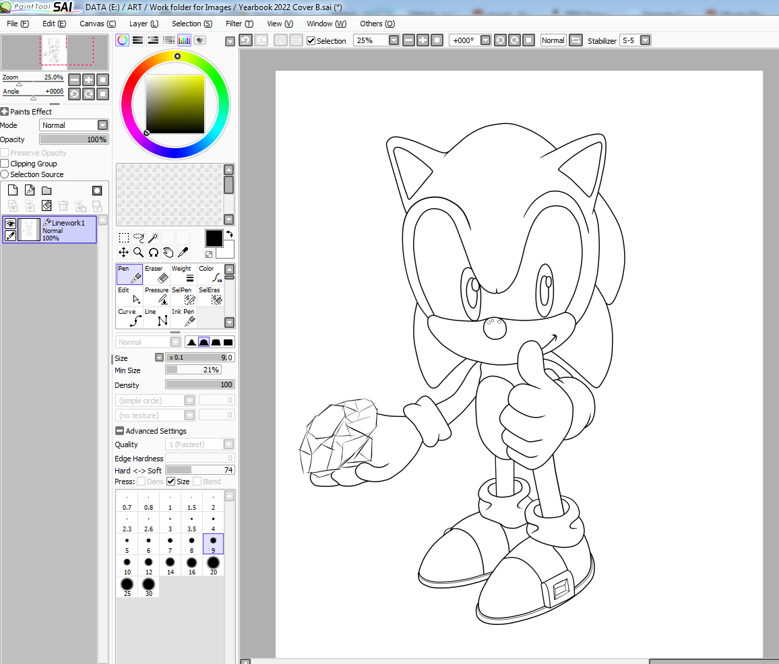This screenshot has width=779, height=664.
Task: Uncheck the Selection checkbox in toolbar
Action: click(311, 40)
